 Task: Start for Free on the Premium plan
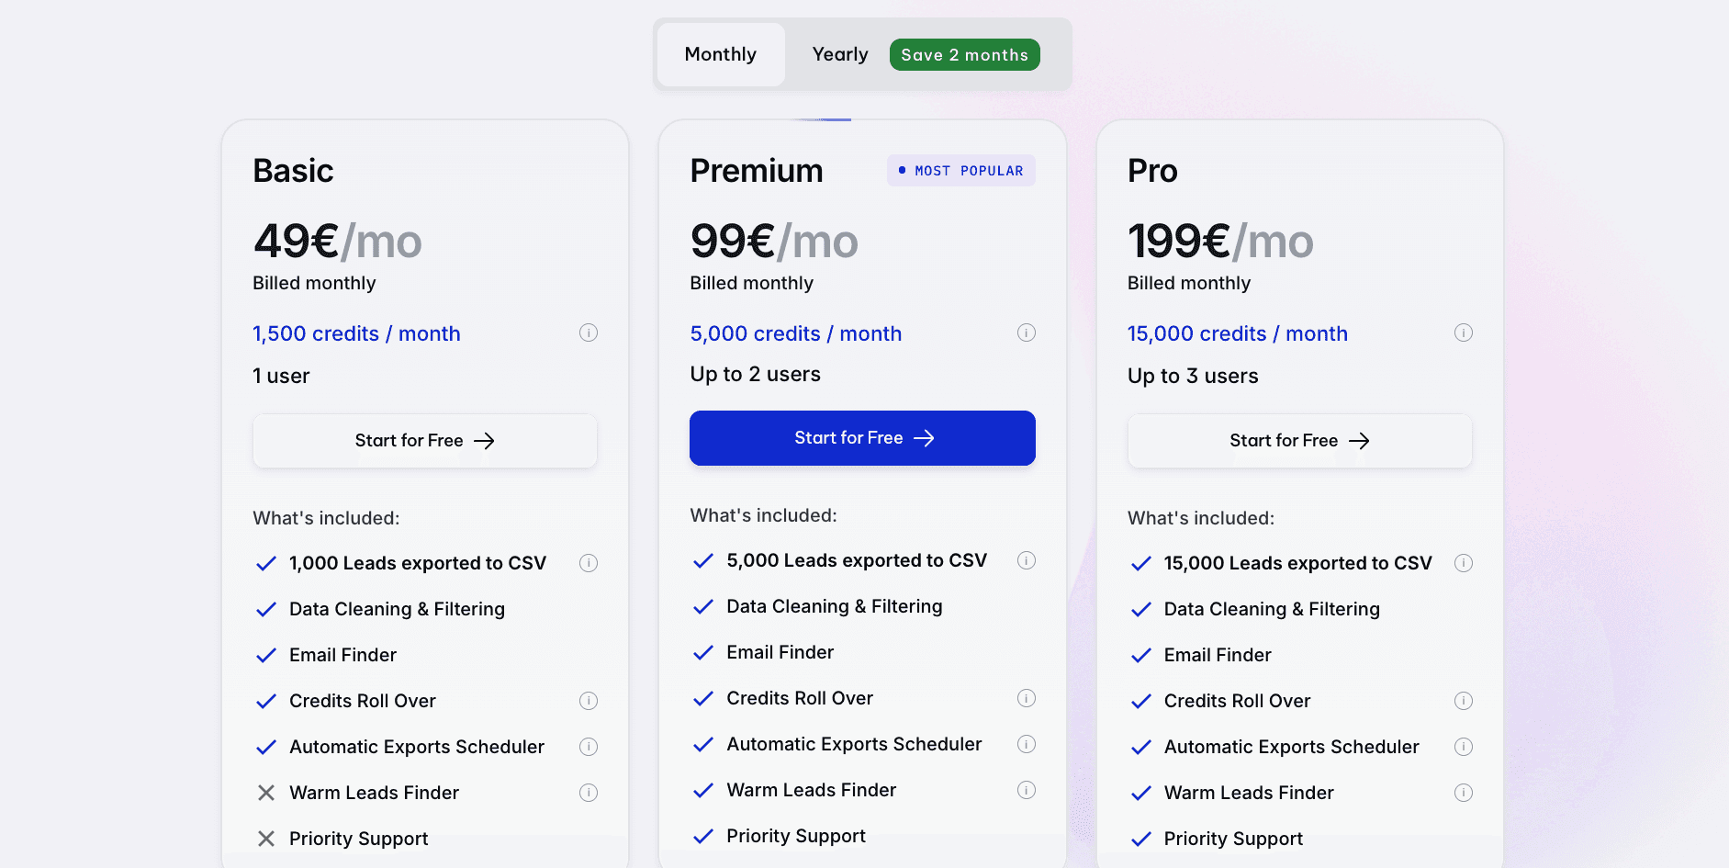point(861,438)
